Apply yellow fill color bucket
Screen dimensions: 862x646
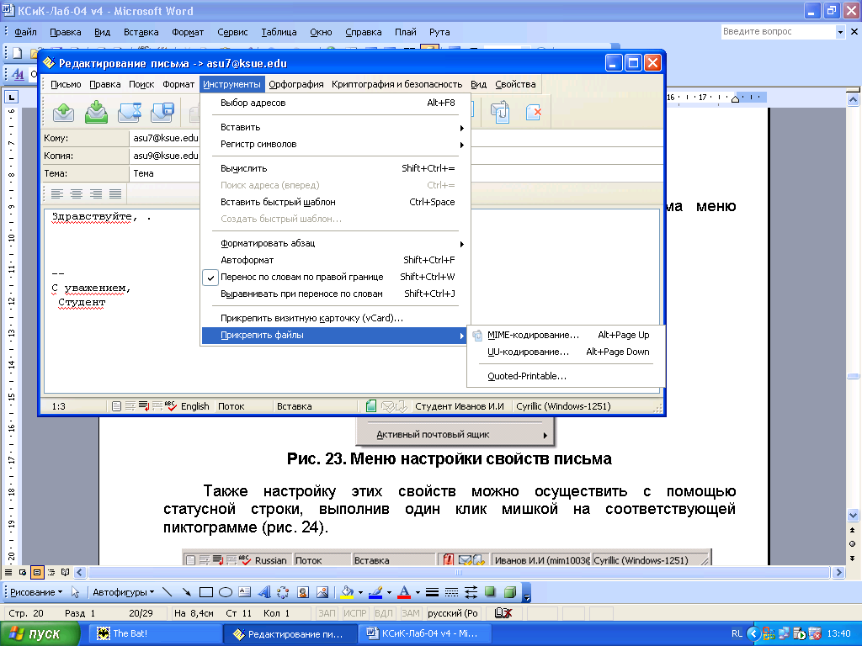[x=348, y=592]
